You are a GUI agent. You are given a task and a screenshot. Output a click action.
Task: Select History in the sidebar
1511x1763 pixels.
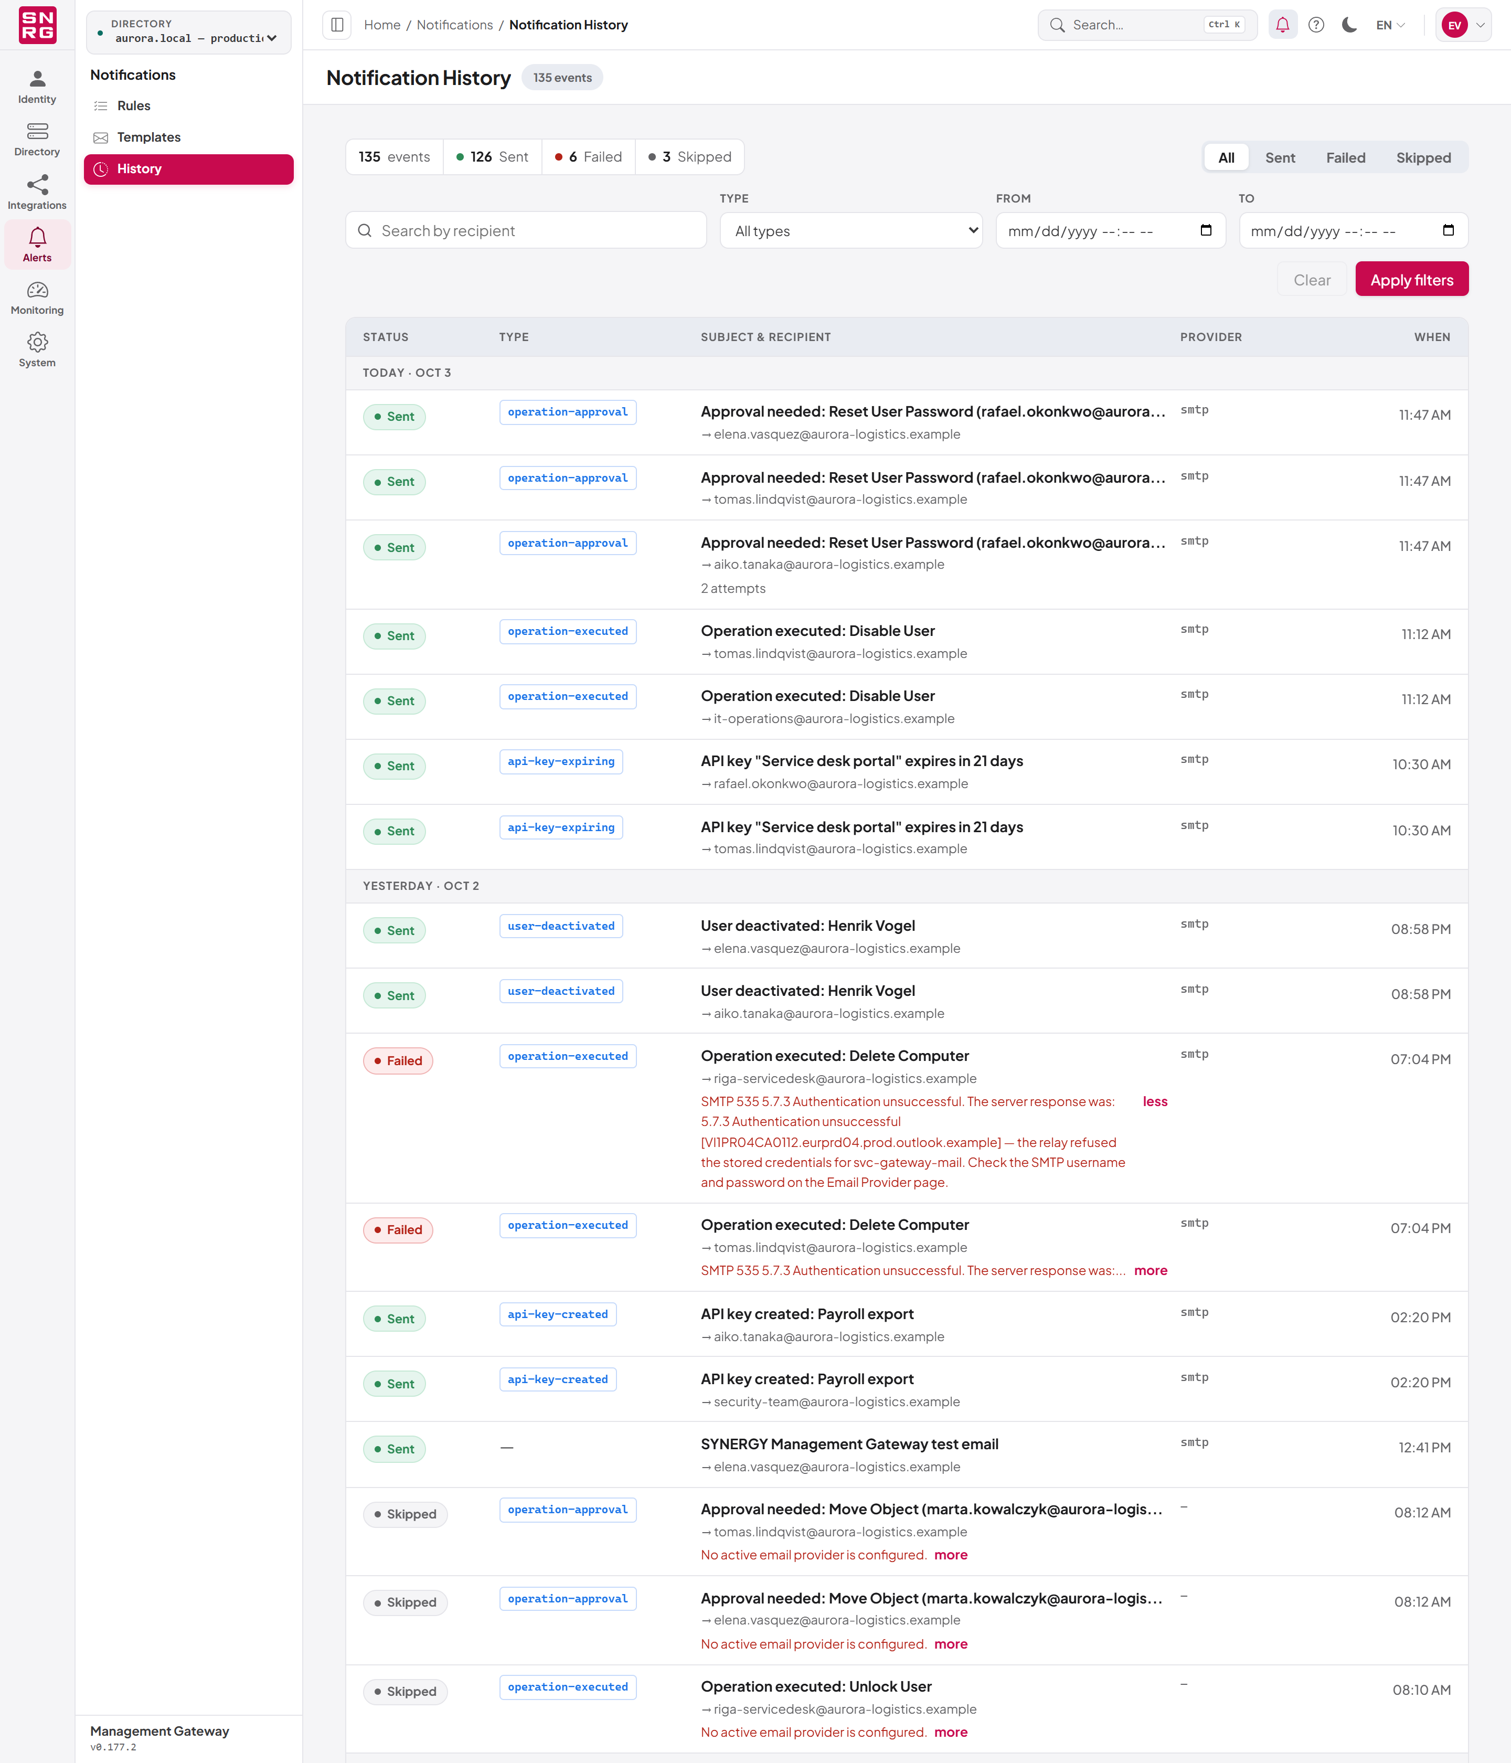point(189,168)
